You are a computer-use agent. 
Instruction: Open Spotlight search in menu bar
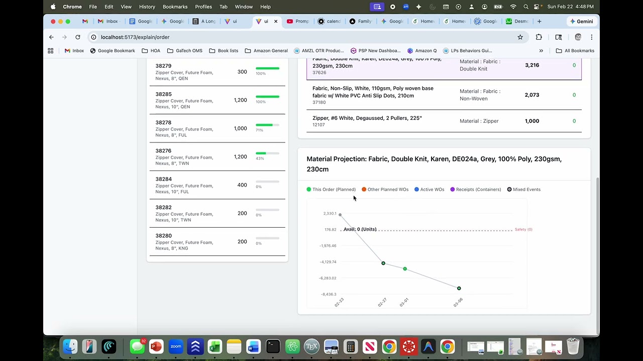(526, 7)
